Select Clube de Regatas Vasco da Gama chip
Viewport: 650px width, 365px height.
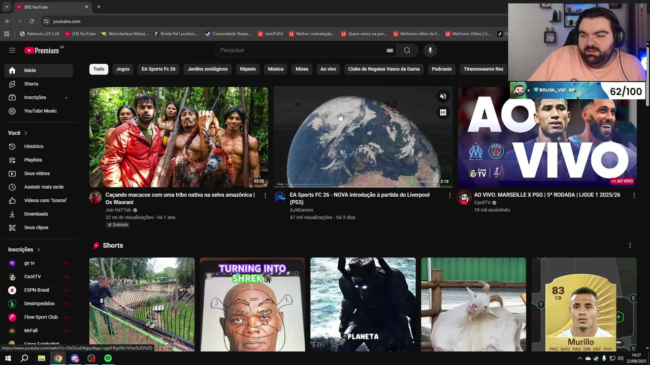click(384, 69)
